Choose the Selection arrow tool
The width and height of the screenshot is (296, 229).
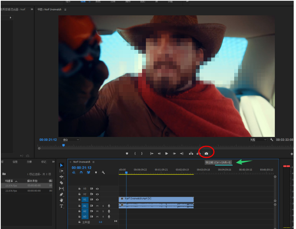pyautogui.click(x=61, y=165)
